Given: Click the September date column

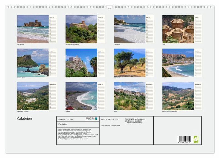Looking at the screenshot, I should (x=53, y=96).
